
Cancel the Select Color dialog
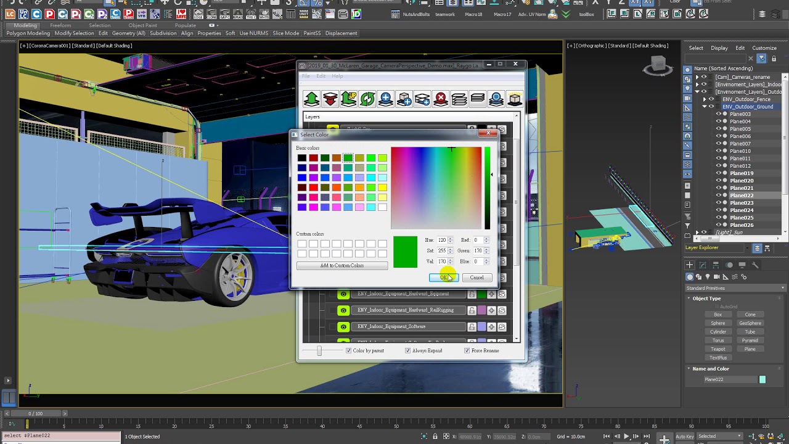(476, 277)
